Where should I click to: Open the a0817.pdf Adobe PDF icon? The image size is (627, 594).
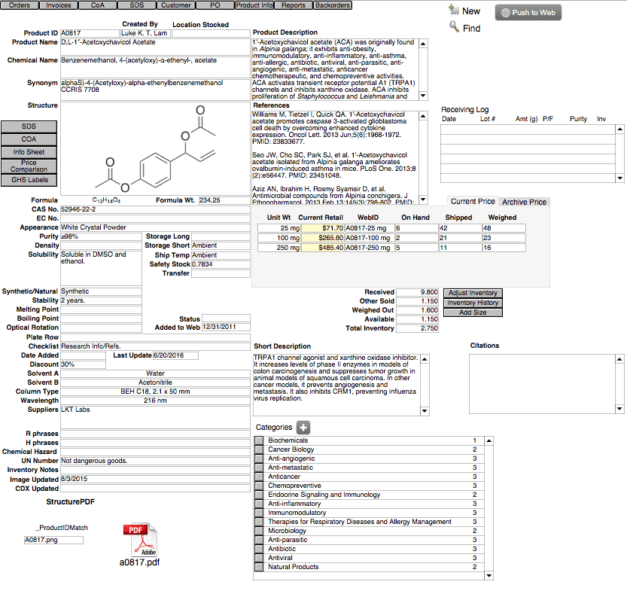[x=140, y=539]
